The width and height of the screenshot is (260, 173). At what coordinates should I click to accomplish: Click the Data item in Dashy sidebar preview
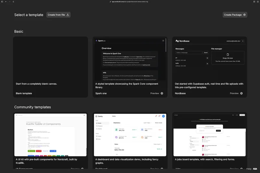coord(98,139)
